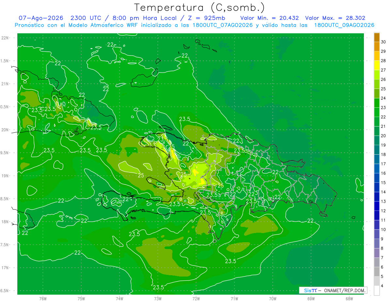Click the longitude axis label '75W'
The width and height of the screenshot is (392, 303).
click(81, 298)
